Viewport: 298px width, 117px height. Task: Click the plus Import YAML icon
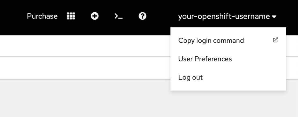tap(95, 16)
